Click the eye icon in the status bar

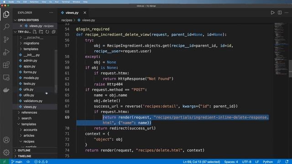28,162
